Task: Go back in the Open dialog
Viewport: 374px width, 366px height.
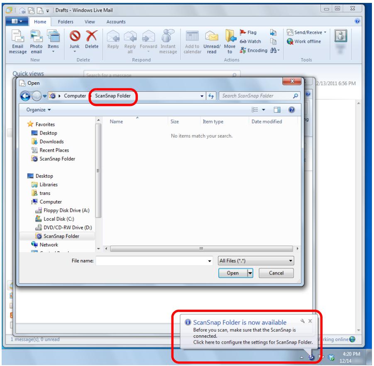Action: [x=25, y=96]
